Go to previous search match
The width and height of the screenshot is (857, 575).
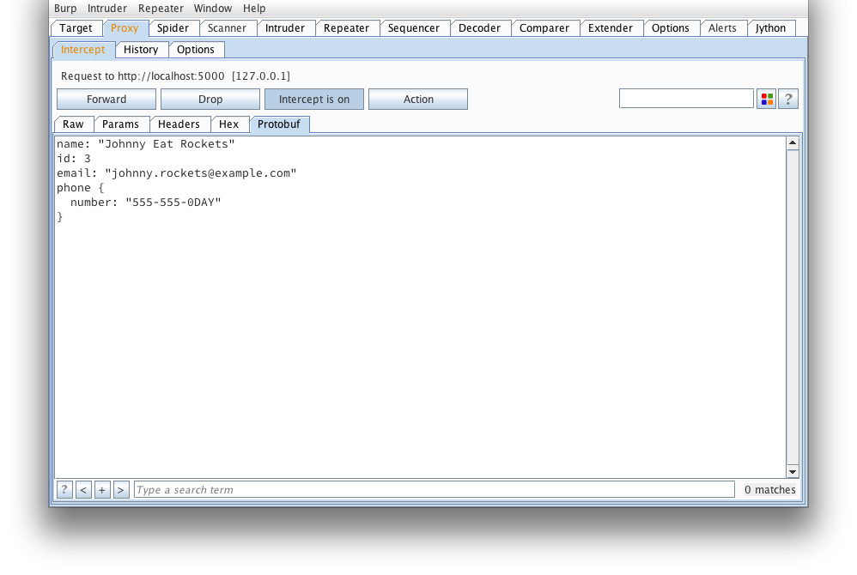[83, 490]
